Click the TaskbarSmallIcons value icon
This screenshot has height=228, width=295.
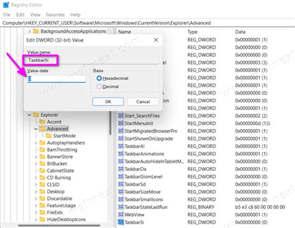[x=121, y=199]
